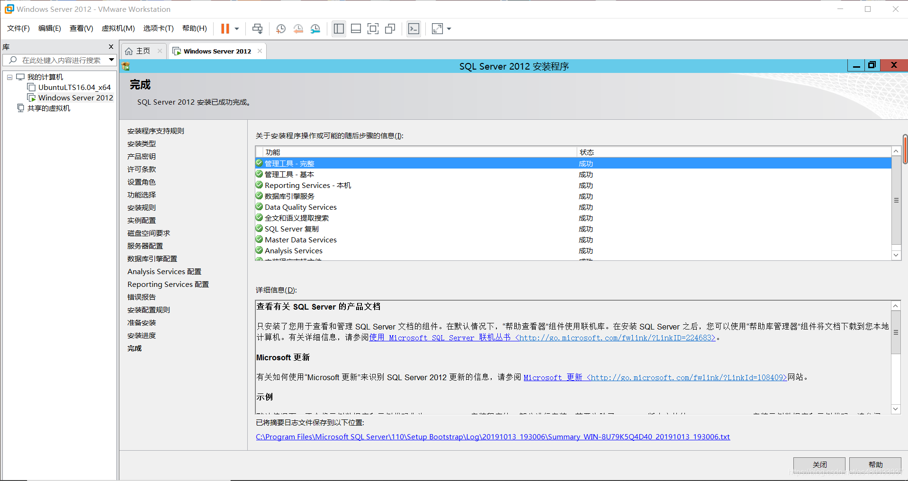Click the send Ctrl+Alt+Del icon
The width and height of the screenshot is (908, 481).
(257, 29)
